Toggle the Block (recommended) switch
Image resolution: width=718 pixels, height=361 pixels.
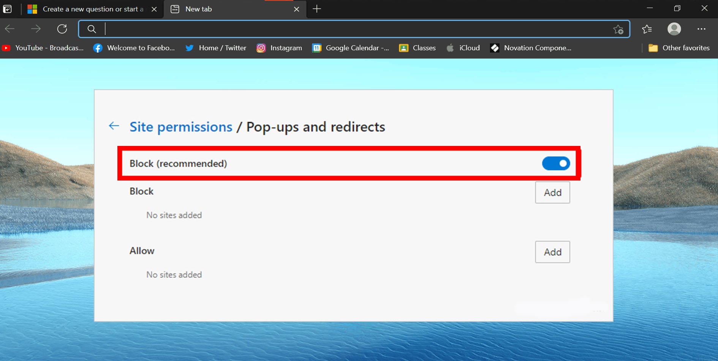[x=556, y=163]
